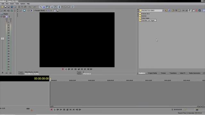Open the Explorer Views button at toolbar end
Viewport: 205px width, 115px height.
click(x=204, y=11)
